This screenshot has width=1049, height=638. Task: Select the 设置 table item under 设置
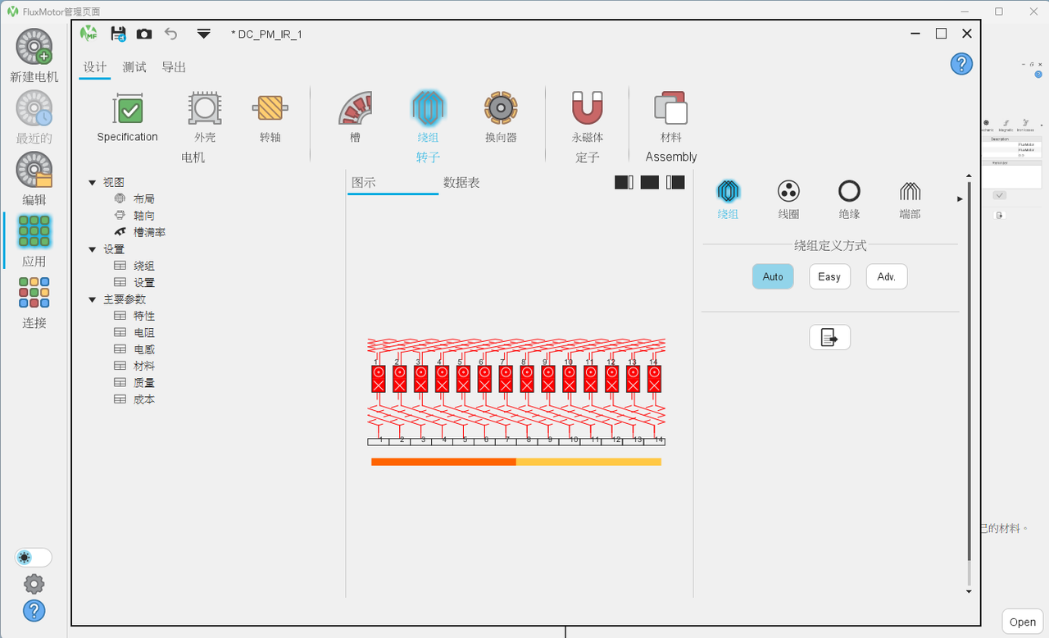point(143,282)
